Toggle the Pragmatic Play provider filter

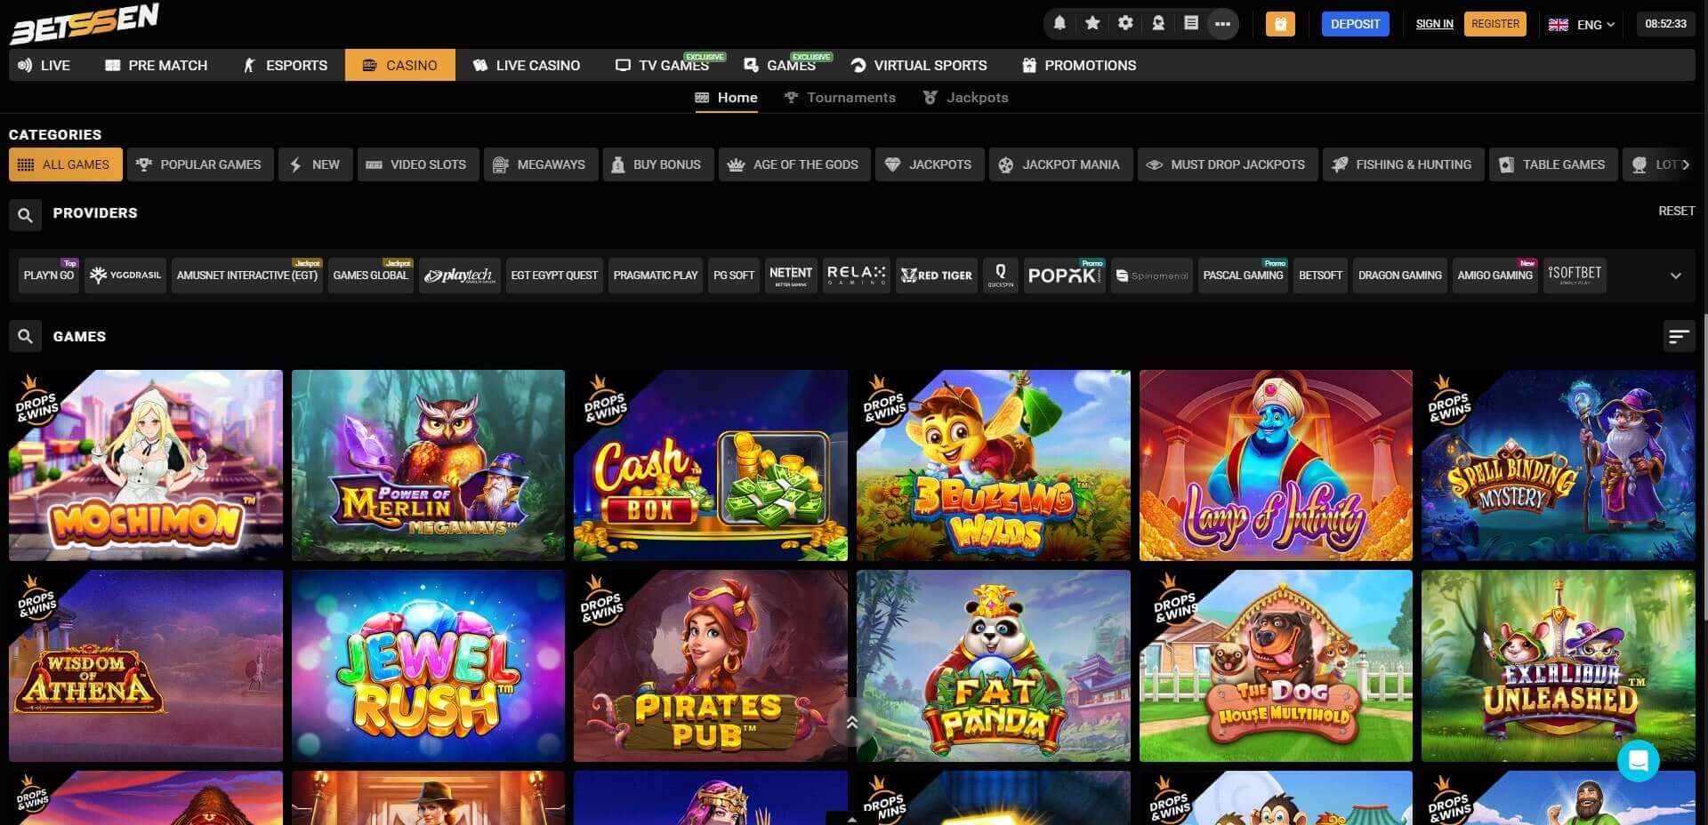tap(656, 276)
